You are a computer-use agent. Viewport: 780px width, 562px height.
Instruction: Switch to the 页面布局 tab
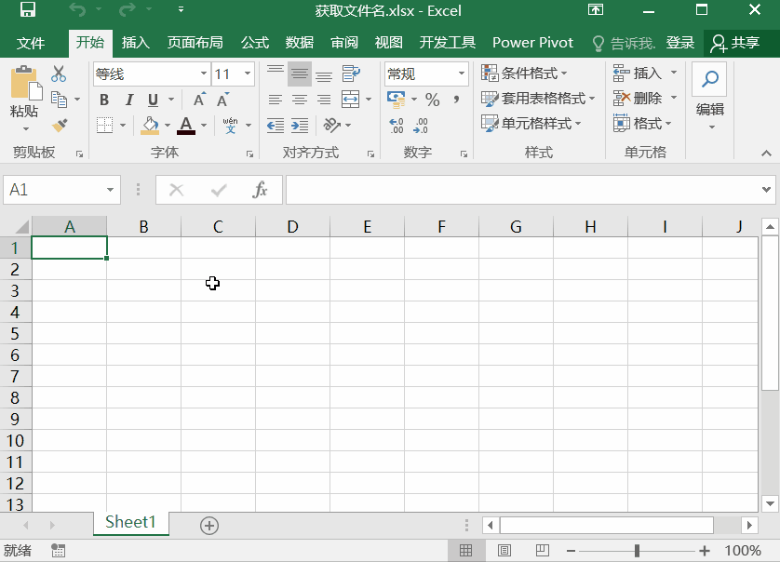(x=195, y=43)
